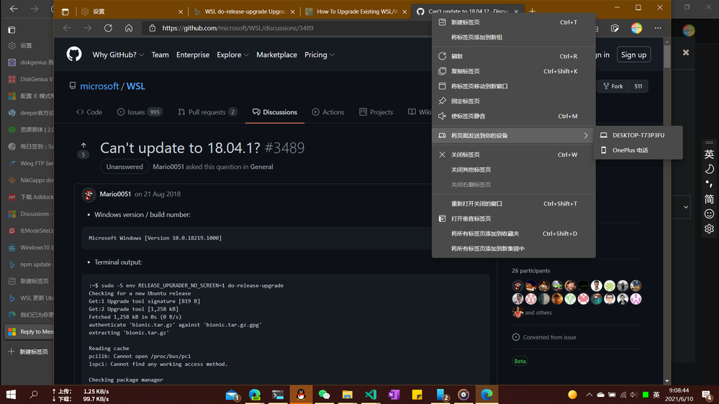Open Mail app in taskbar
The width and height of the screenshot is (719, 404).
click(232, 395)
